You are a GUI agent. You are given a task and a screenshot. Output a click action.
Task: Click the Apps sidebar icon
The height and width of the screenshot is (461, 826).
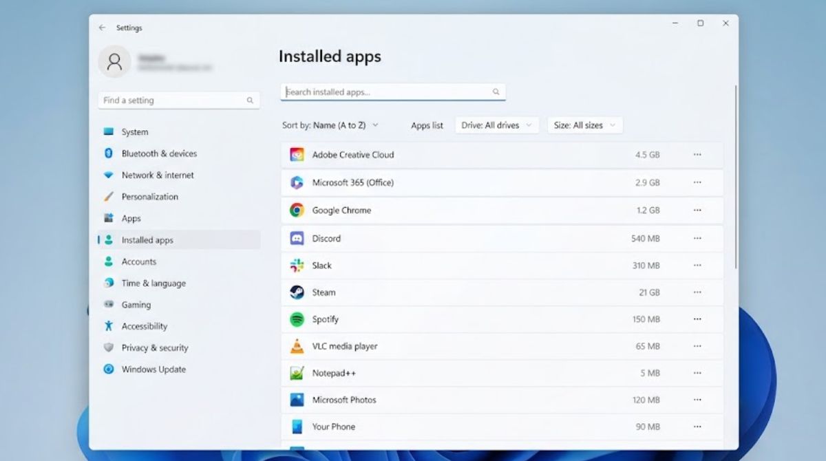[108, 218]
